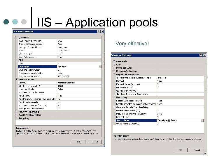
Task: Select the Processor Affinity Mask row
Action: (60, 76)
